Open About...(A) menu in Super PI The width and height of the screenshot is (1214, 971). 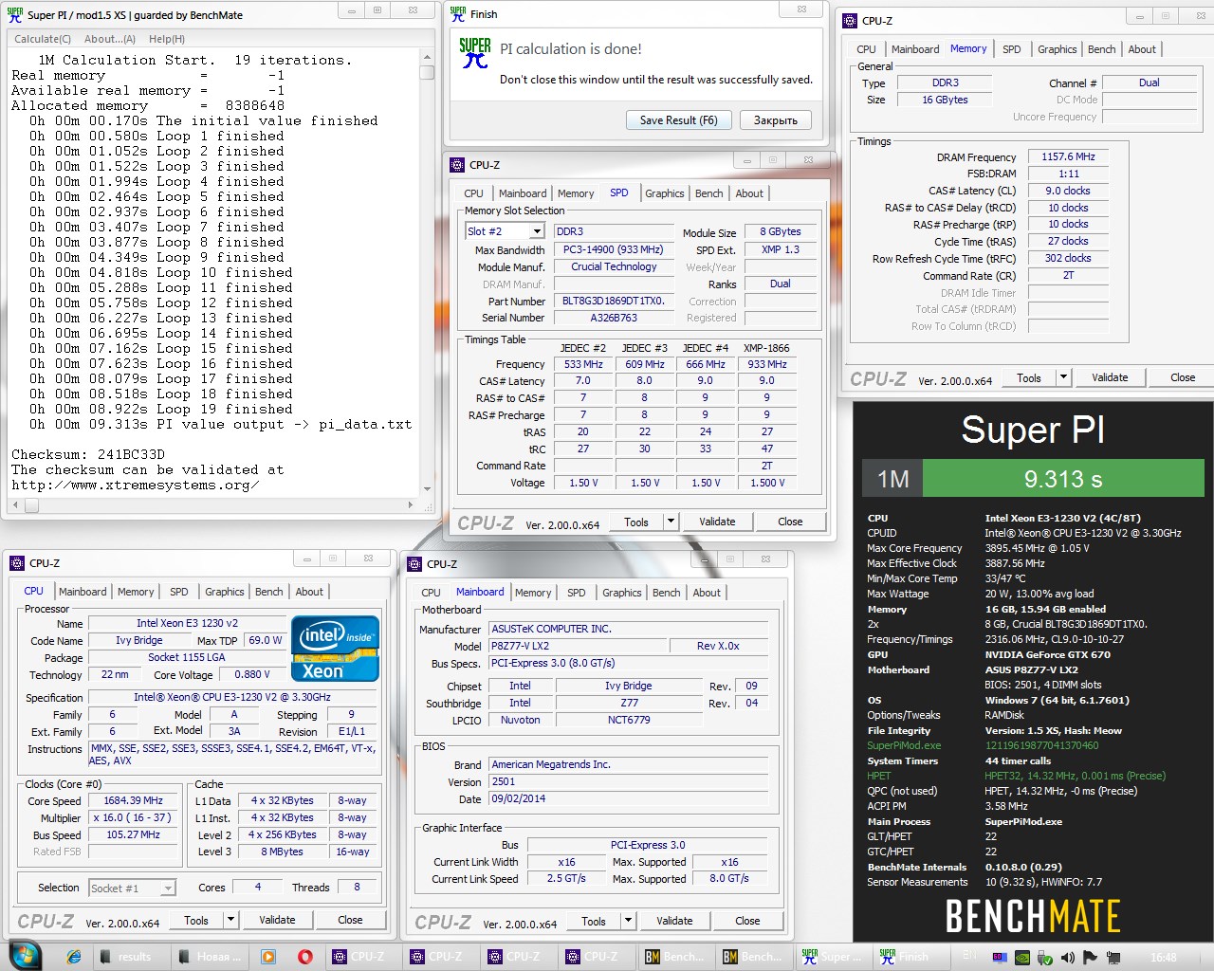tap(110, 39)
